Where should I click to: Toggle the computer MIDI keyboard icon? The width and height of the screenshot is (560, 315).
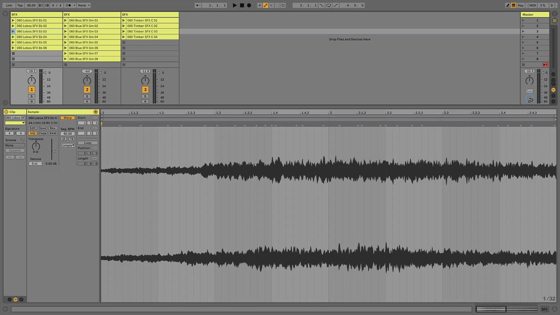[514, 5]
